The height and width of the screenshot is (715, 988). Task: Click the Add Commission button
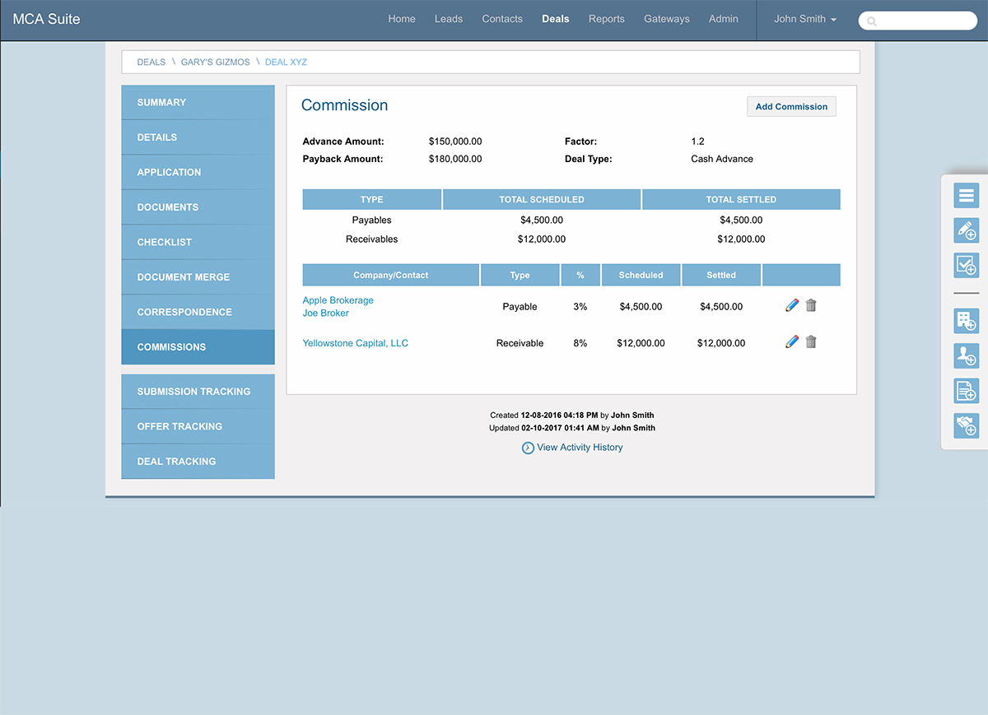(790, 106)
